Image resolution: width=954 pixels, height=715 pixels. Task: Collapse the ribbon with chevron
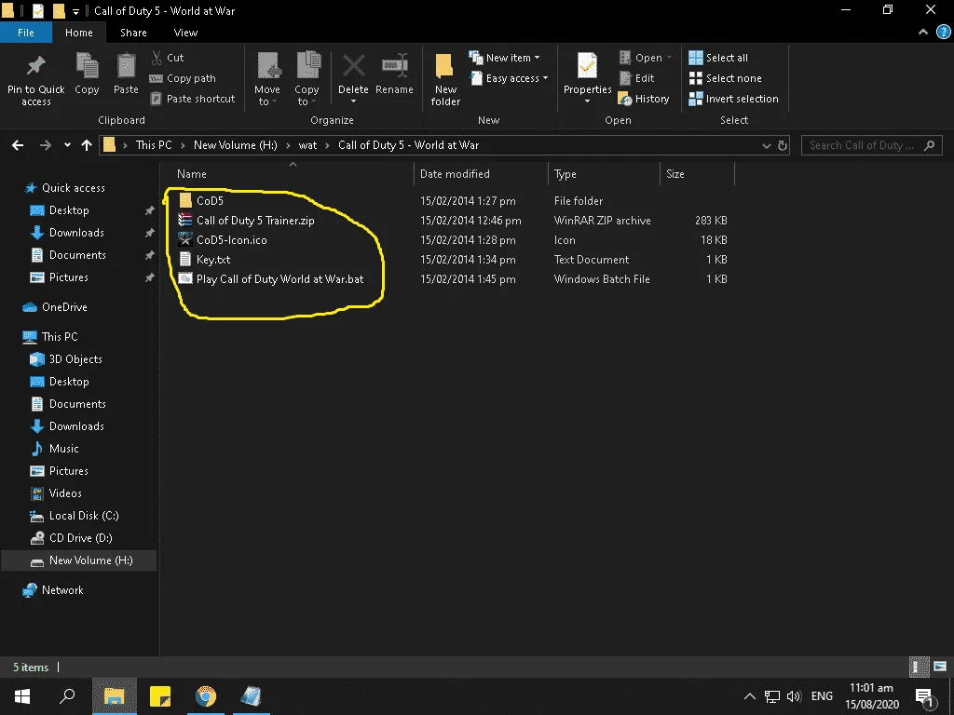pos(923,33)
